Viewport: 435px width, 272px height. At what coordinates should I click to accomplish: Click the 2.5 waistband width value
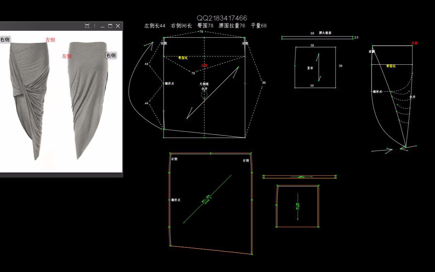point(357,37)
